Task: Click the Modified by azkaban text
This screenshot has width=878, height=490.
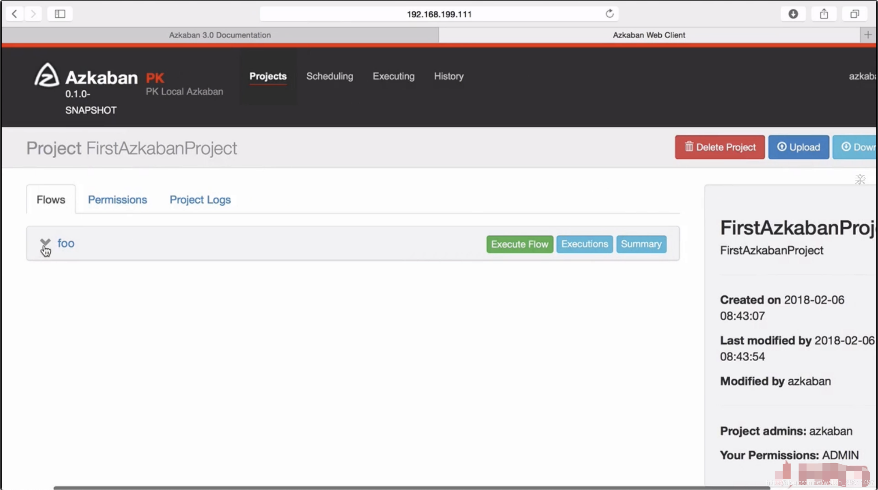Action: coord(775,381)
